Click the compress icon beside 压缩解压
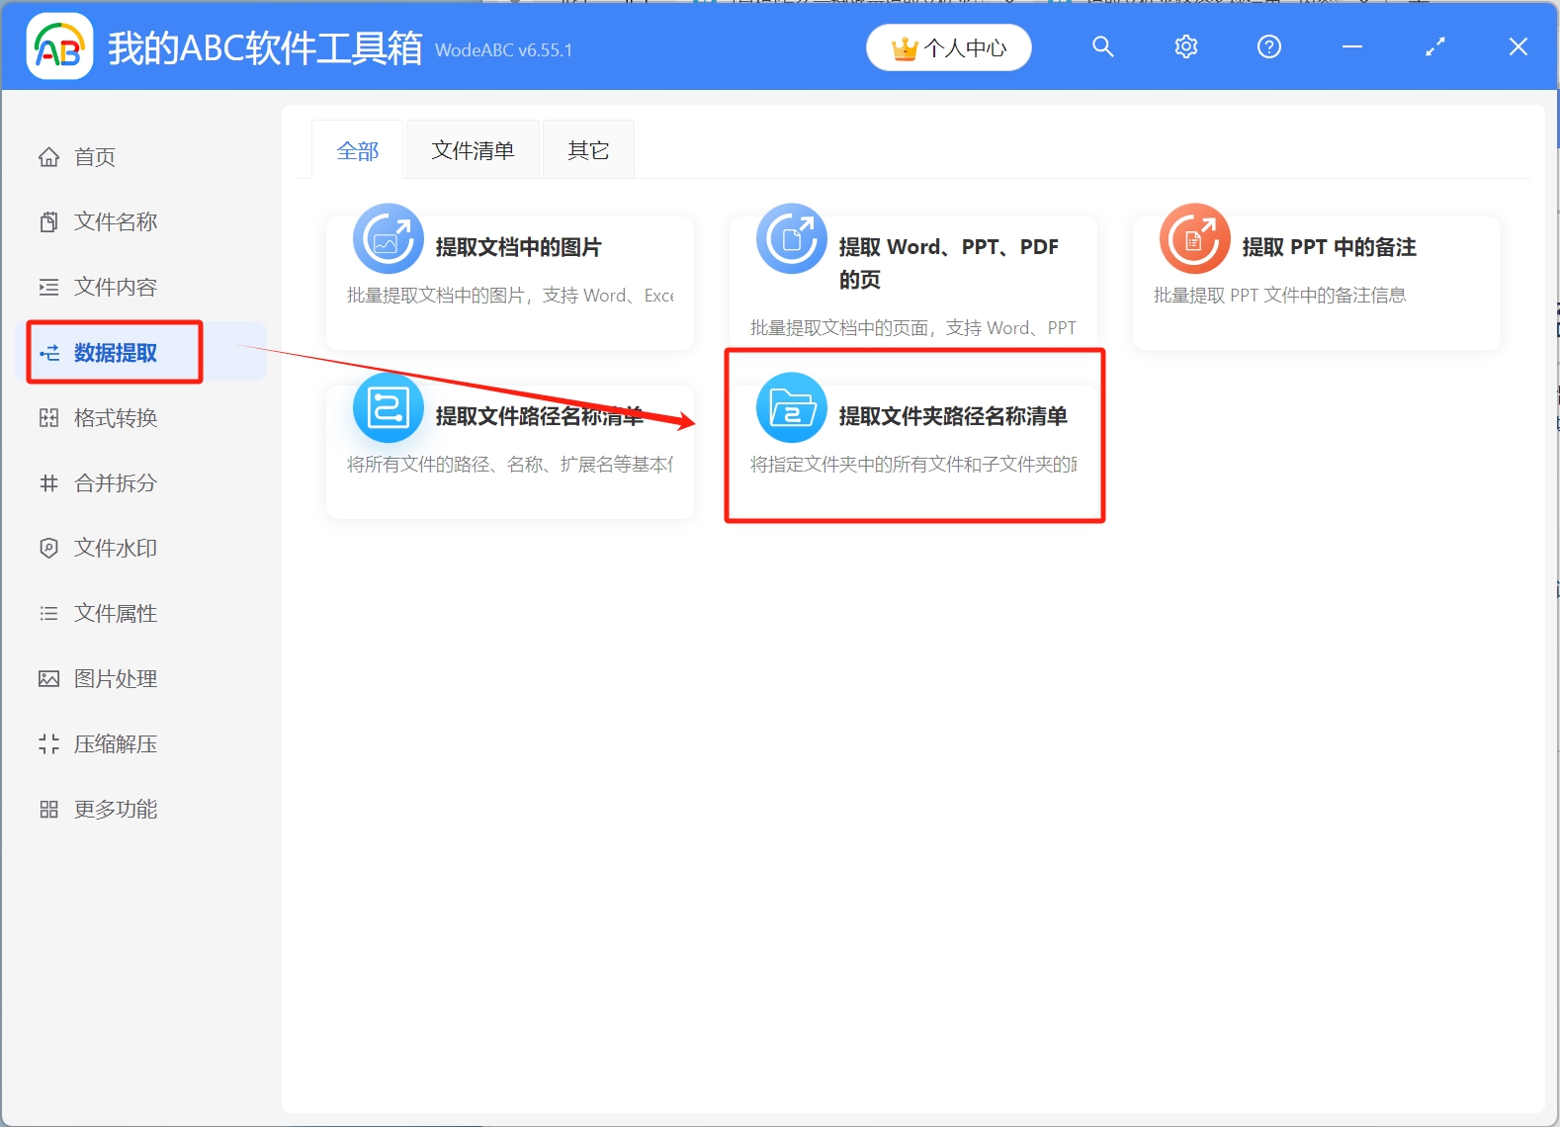 48,743
